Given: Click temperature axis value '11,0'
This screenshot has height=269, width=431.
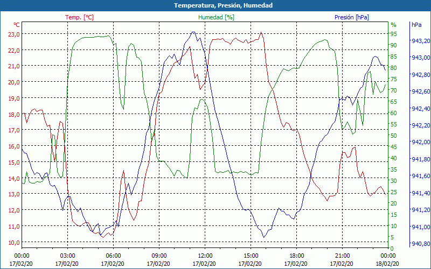Looking at the screenshot, I should (14, 226).
